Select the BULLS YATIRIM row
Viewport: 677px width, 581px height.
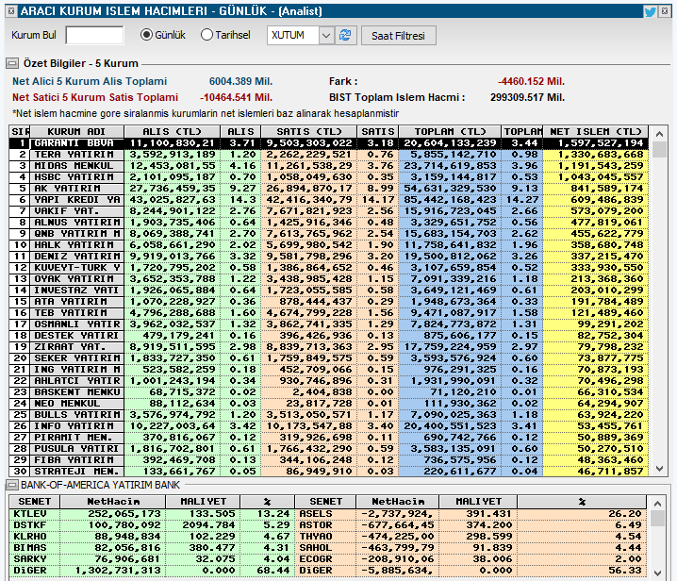click(x=328, y=415)
